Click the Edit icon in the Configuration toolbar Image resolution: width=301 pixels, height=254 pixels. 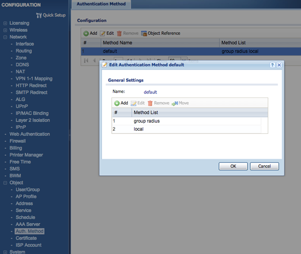(x=103, y=33)
